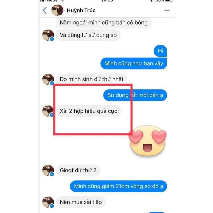Viewport: 213px width, 213px height.
Task: Tap the 'Nên mua xài tiếp' message
Action: click(x=81, y=202)
